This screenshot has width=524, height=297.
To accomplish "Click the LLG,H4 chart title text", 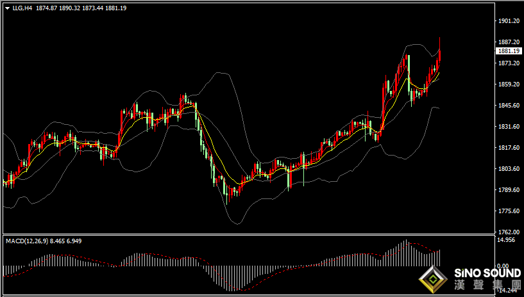I will [22, 8].
